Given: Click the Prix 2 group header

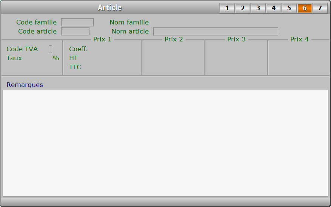Looking at the screenshot, I should [174, 40].
